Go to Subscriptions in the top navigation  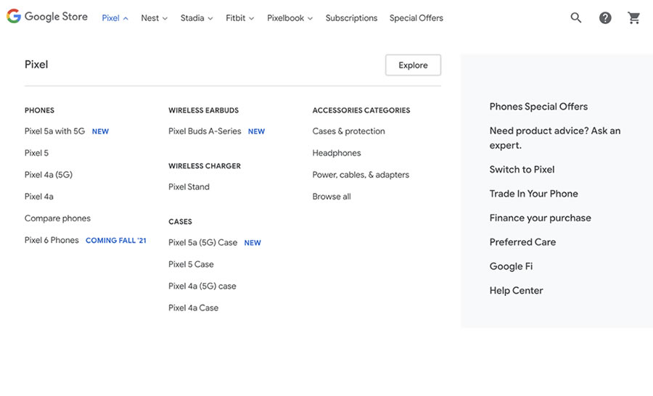pos(351,18)
